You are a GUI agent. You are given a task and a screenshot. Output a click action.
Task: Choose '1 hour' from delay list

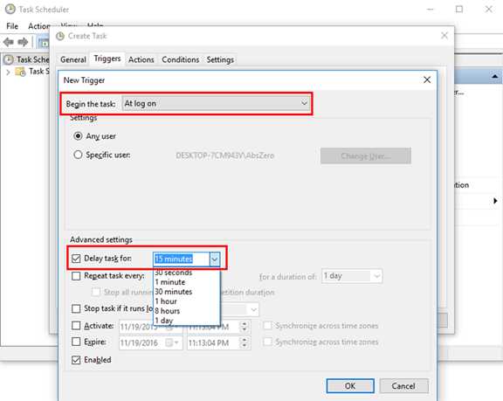click(x=166, y=301)
